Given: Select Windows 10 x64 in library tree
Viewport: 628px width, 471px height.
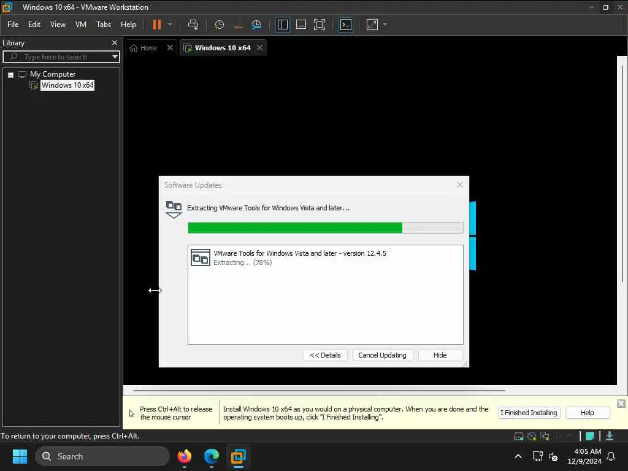Looking at the screenshot, I should (x=67, y=85).
